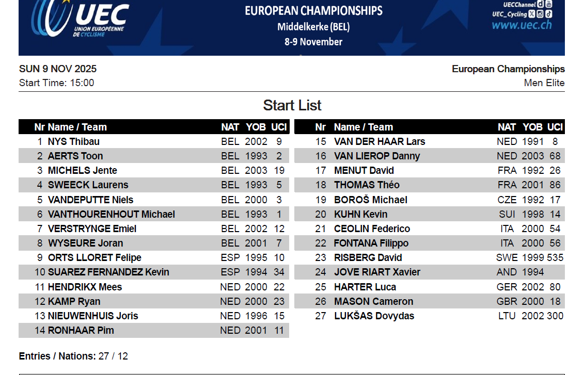Open the YouTube icon next to UECChannel
The width and height of the screenshot is (584, 375).
(548, 4)
